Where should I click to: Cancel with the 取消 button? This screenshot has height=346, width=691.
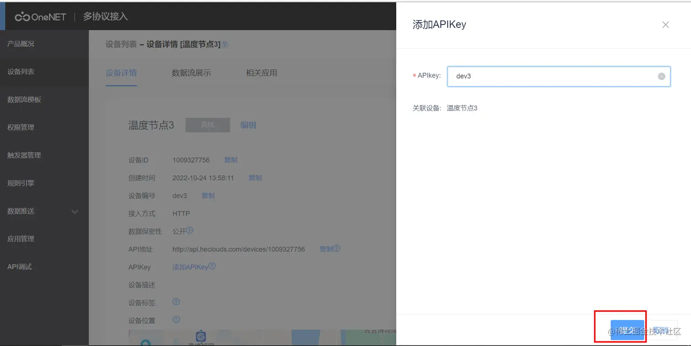661,330
